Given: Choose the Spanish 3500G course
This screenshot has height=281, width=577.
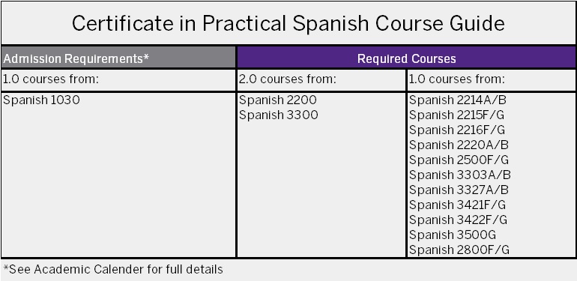Looking at the screenshot, I should tap(453, 235).
